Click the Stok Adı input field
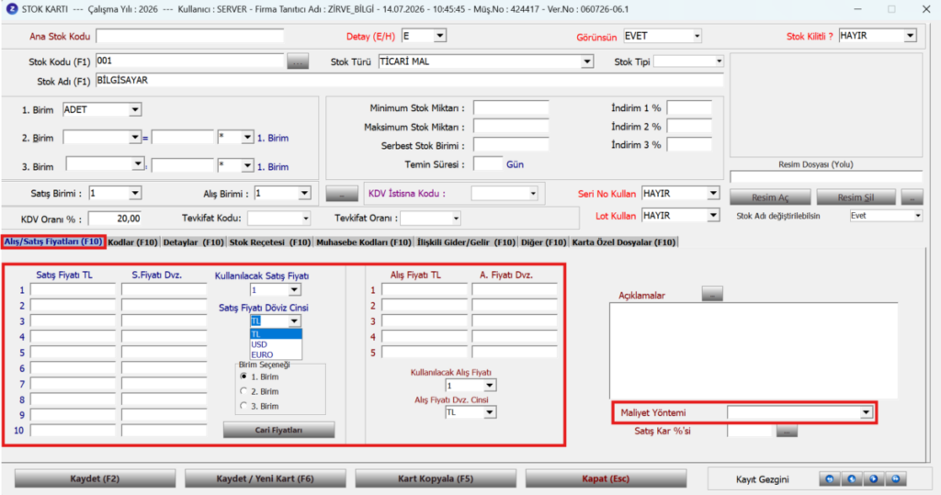This screenshot has height=495, width=941. tap(409, 81)
